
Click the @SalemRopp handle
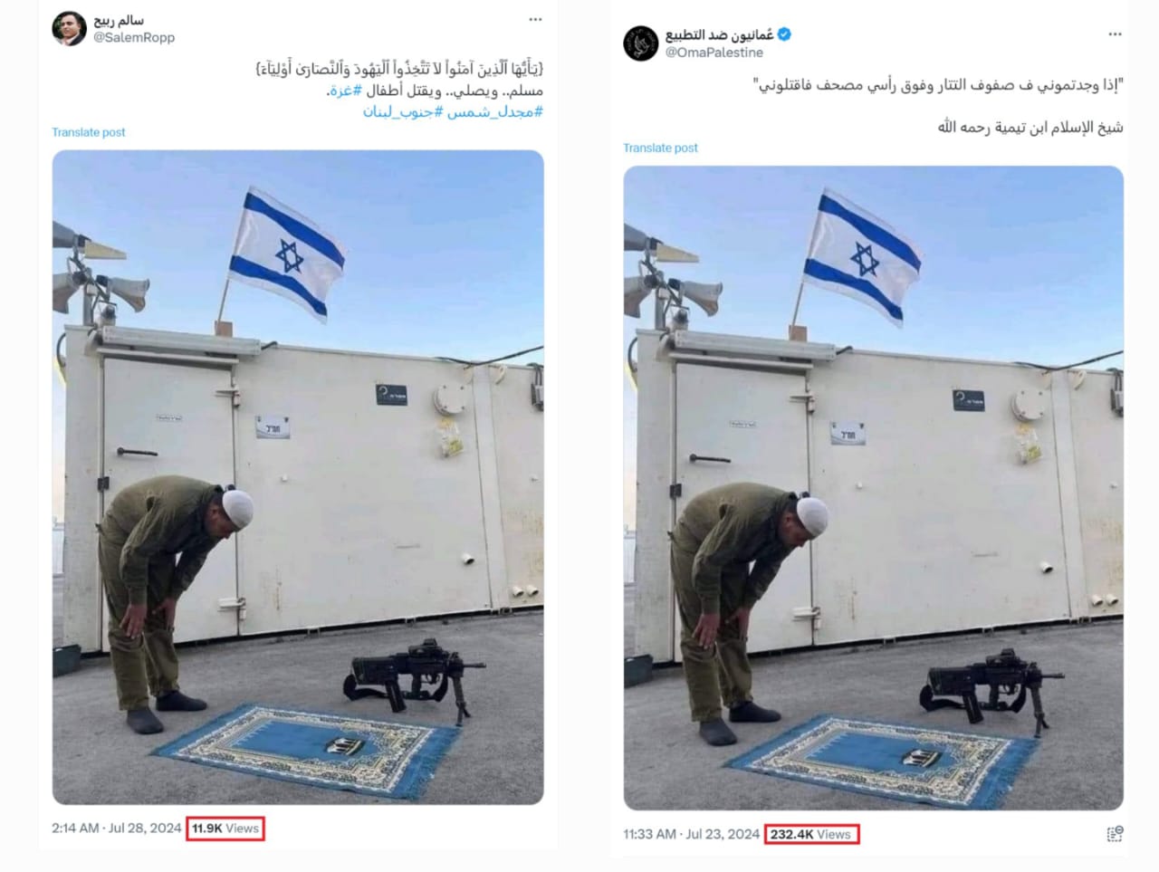(x=134, y=37)
